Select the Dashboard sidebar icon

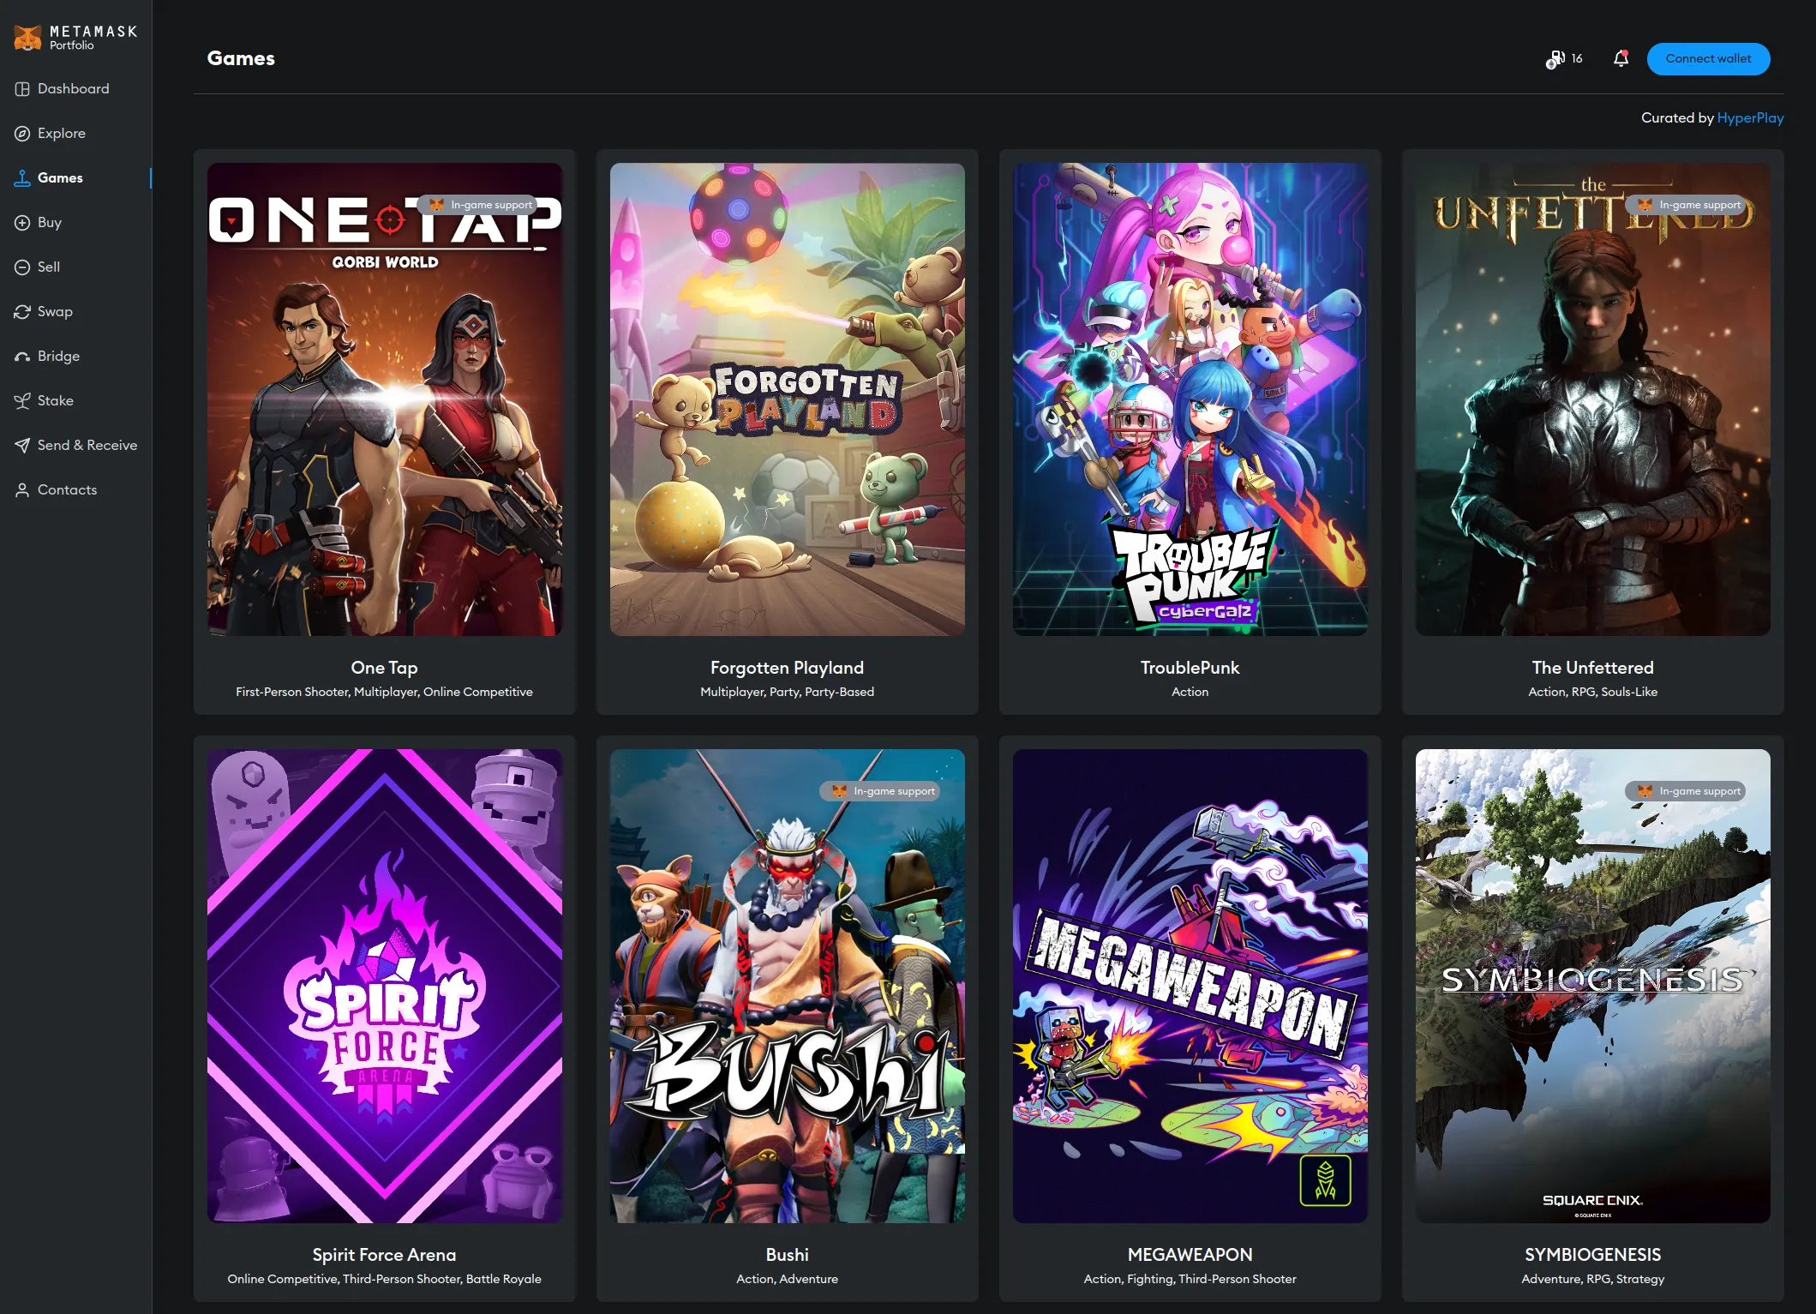point(22,89)
